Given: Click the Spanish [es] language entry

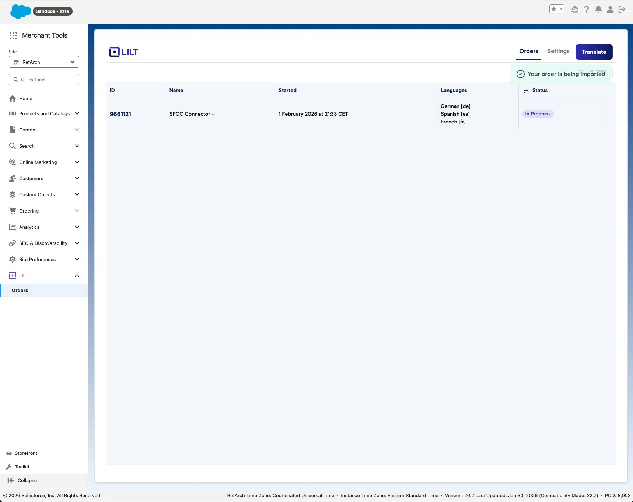Looking at the screenshot, I should click(x=455, y=114).
